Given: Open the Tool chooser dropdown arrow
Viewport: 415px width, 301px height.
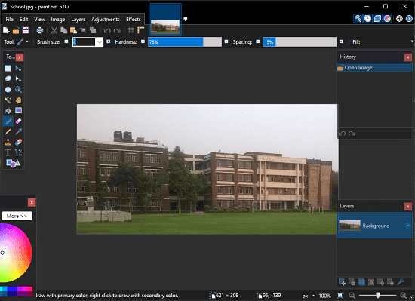Looking at the screenshot, I should tap(26, 41).
